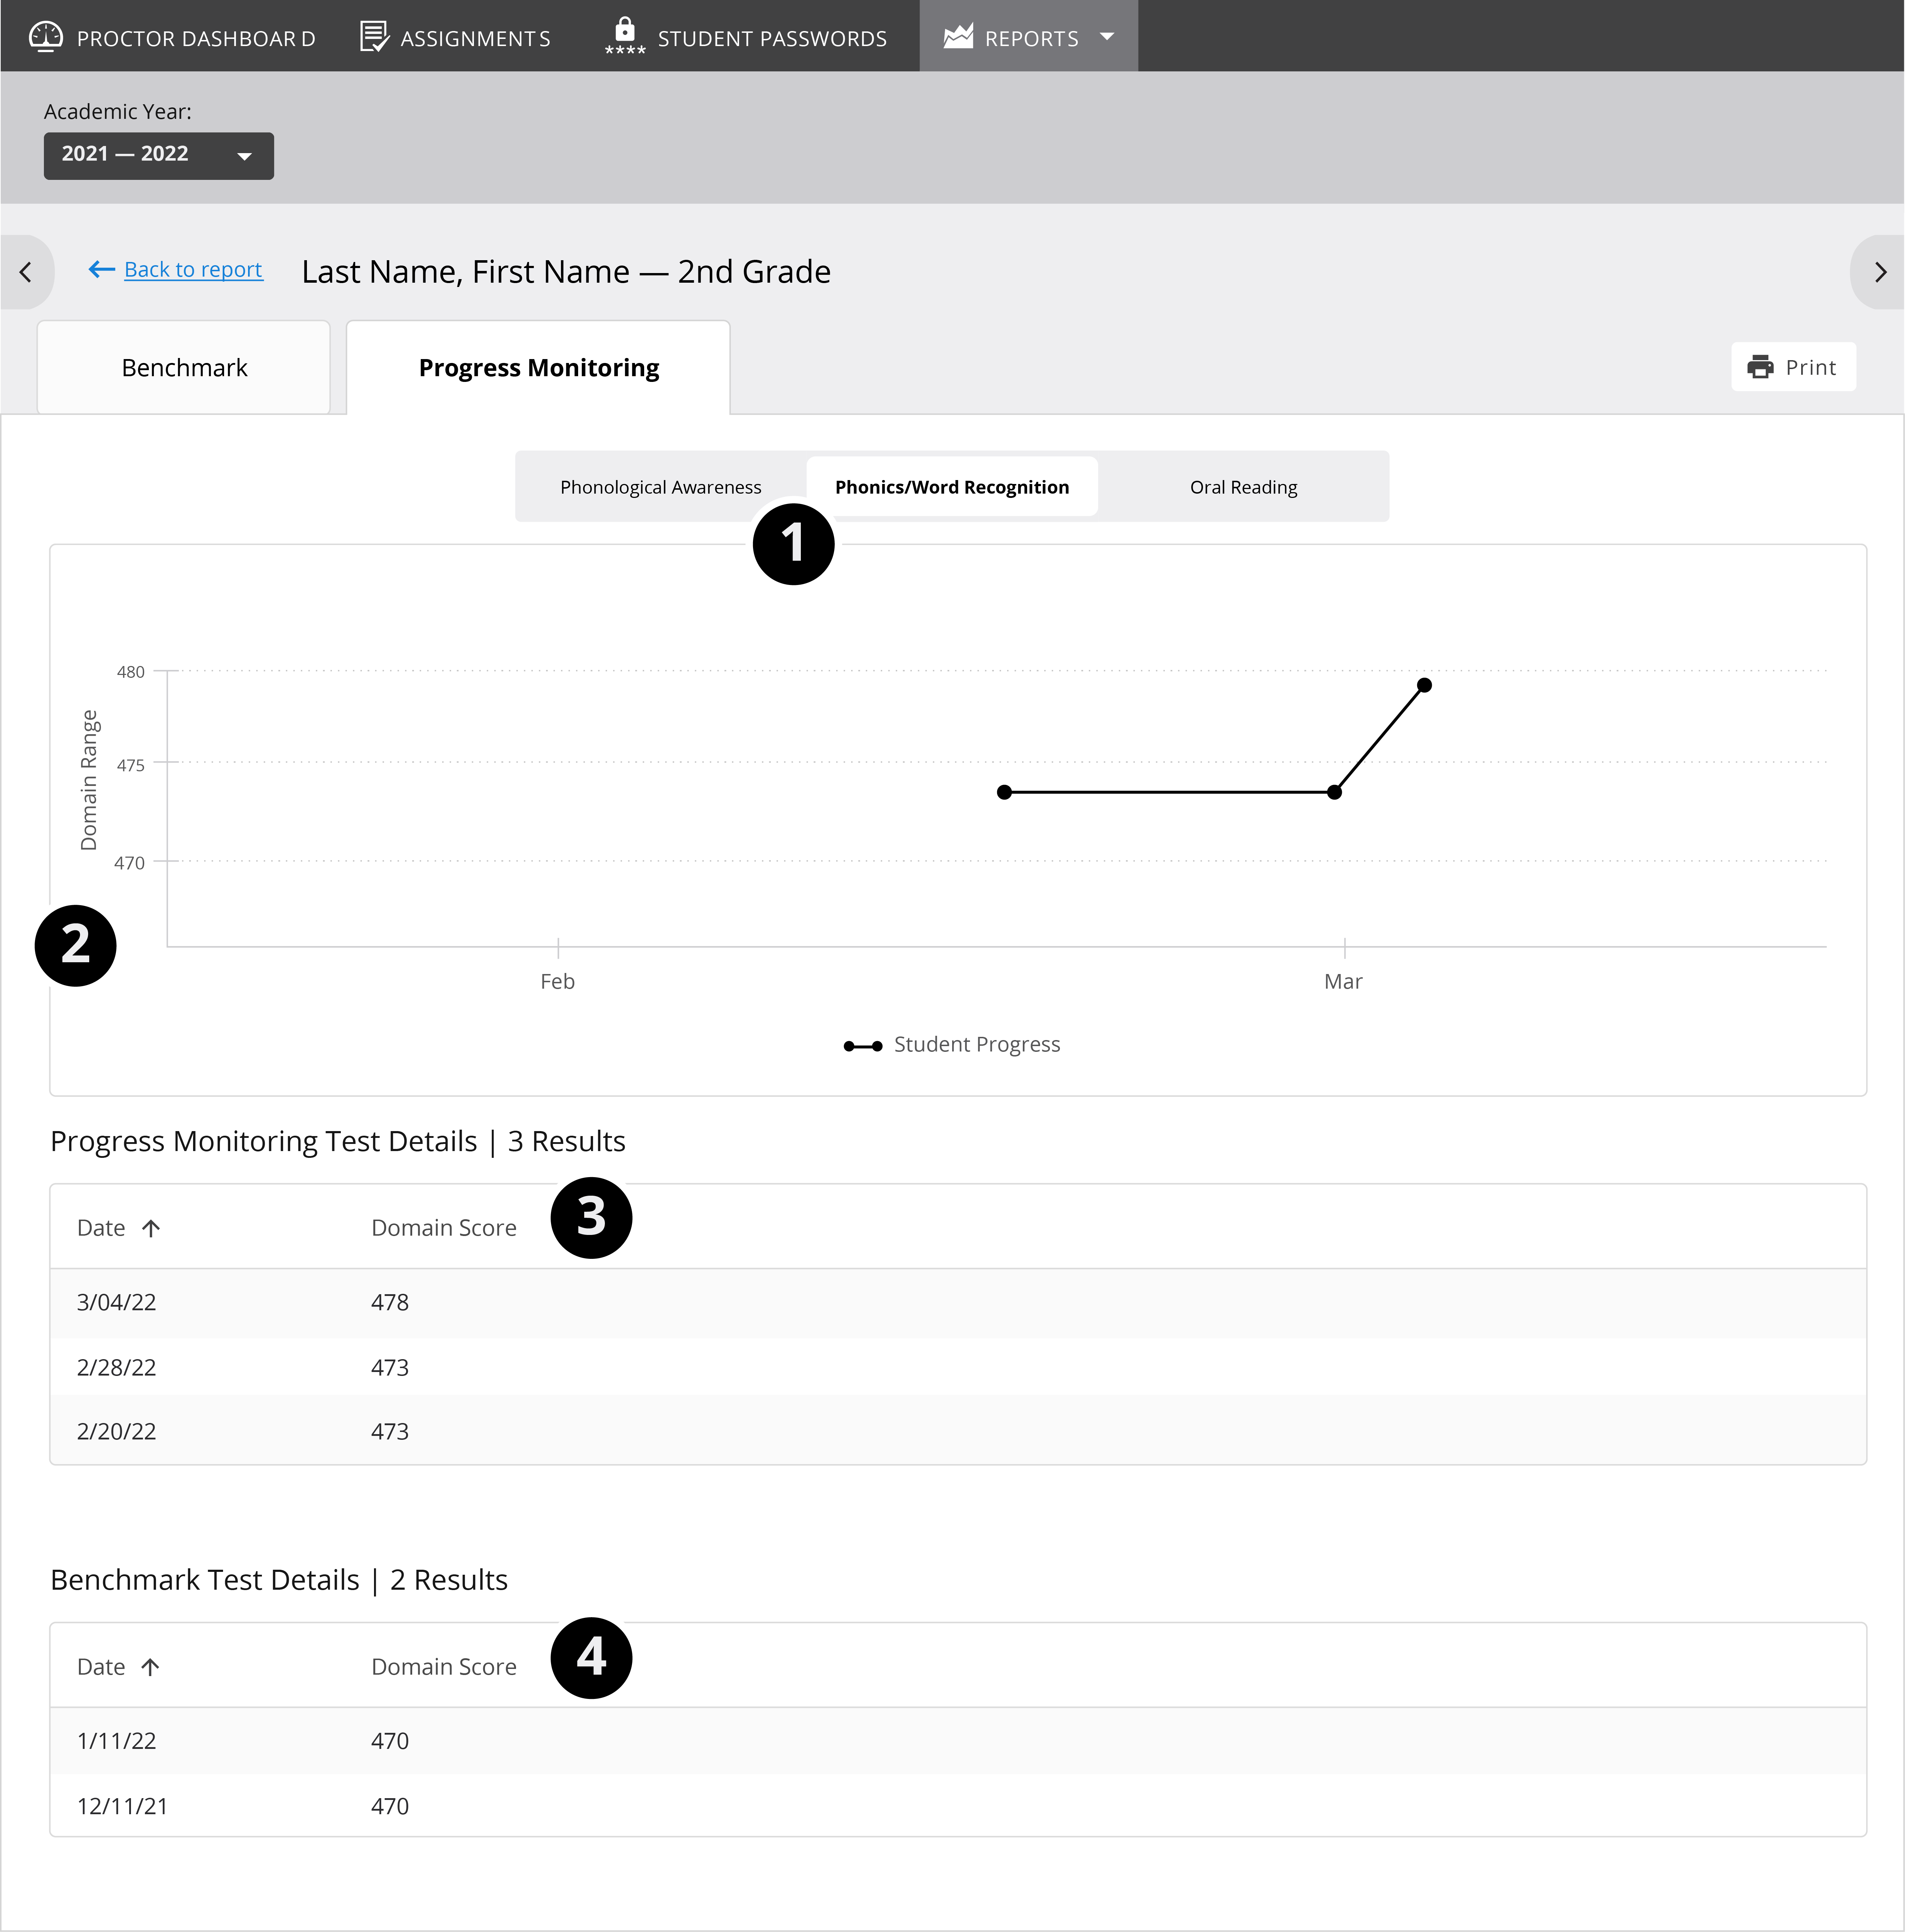Select the Oral Reading domain
1905x1932 pixels.
click(x=1243, y=487)
